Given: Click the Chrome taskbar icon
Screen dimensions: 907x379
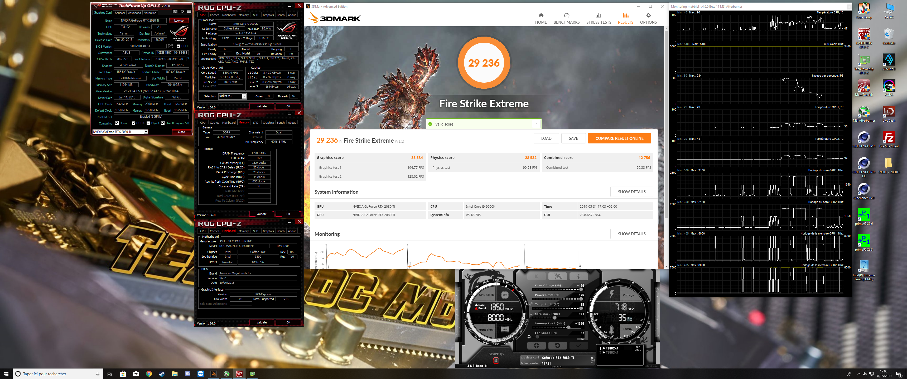Looking at the screenshot, I should 149,374.
